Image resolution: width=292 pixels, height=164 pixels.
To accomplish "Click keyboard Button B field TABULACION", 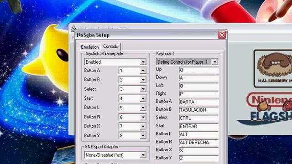I will point(199,110).
